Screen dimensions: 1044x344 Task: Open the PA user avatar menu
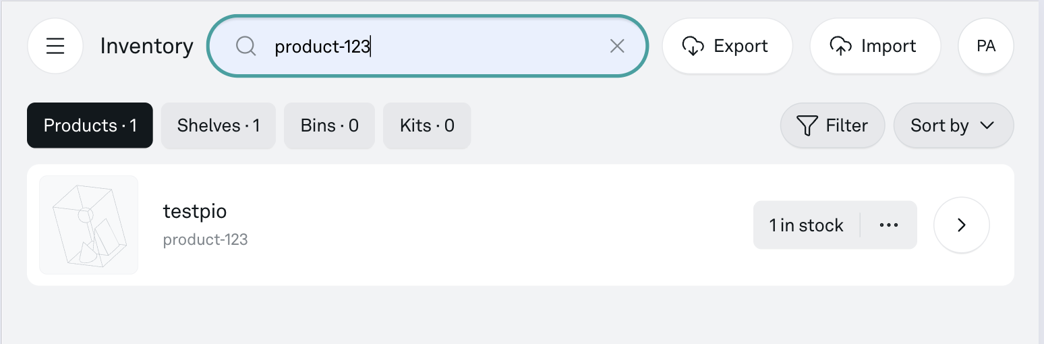(985, 46)
